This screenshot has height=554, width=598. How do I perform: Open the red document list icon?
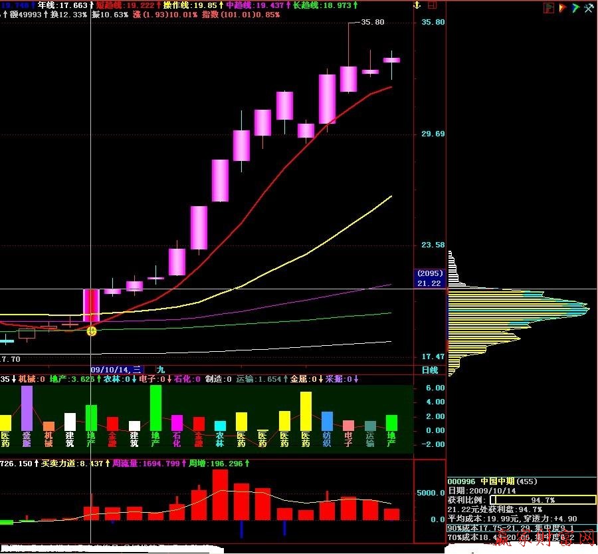pyautogui.click(x=549, y=8)
